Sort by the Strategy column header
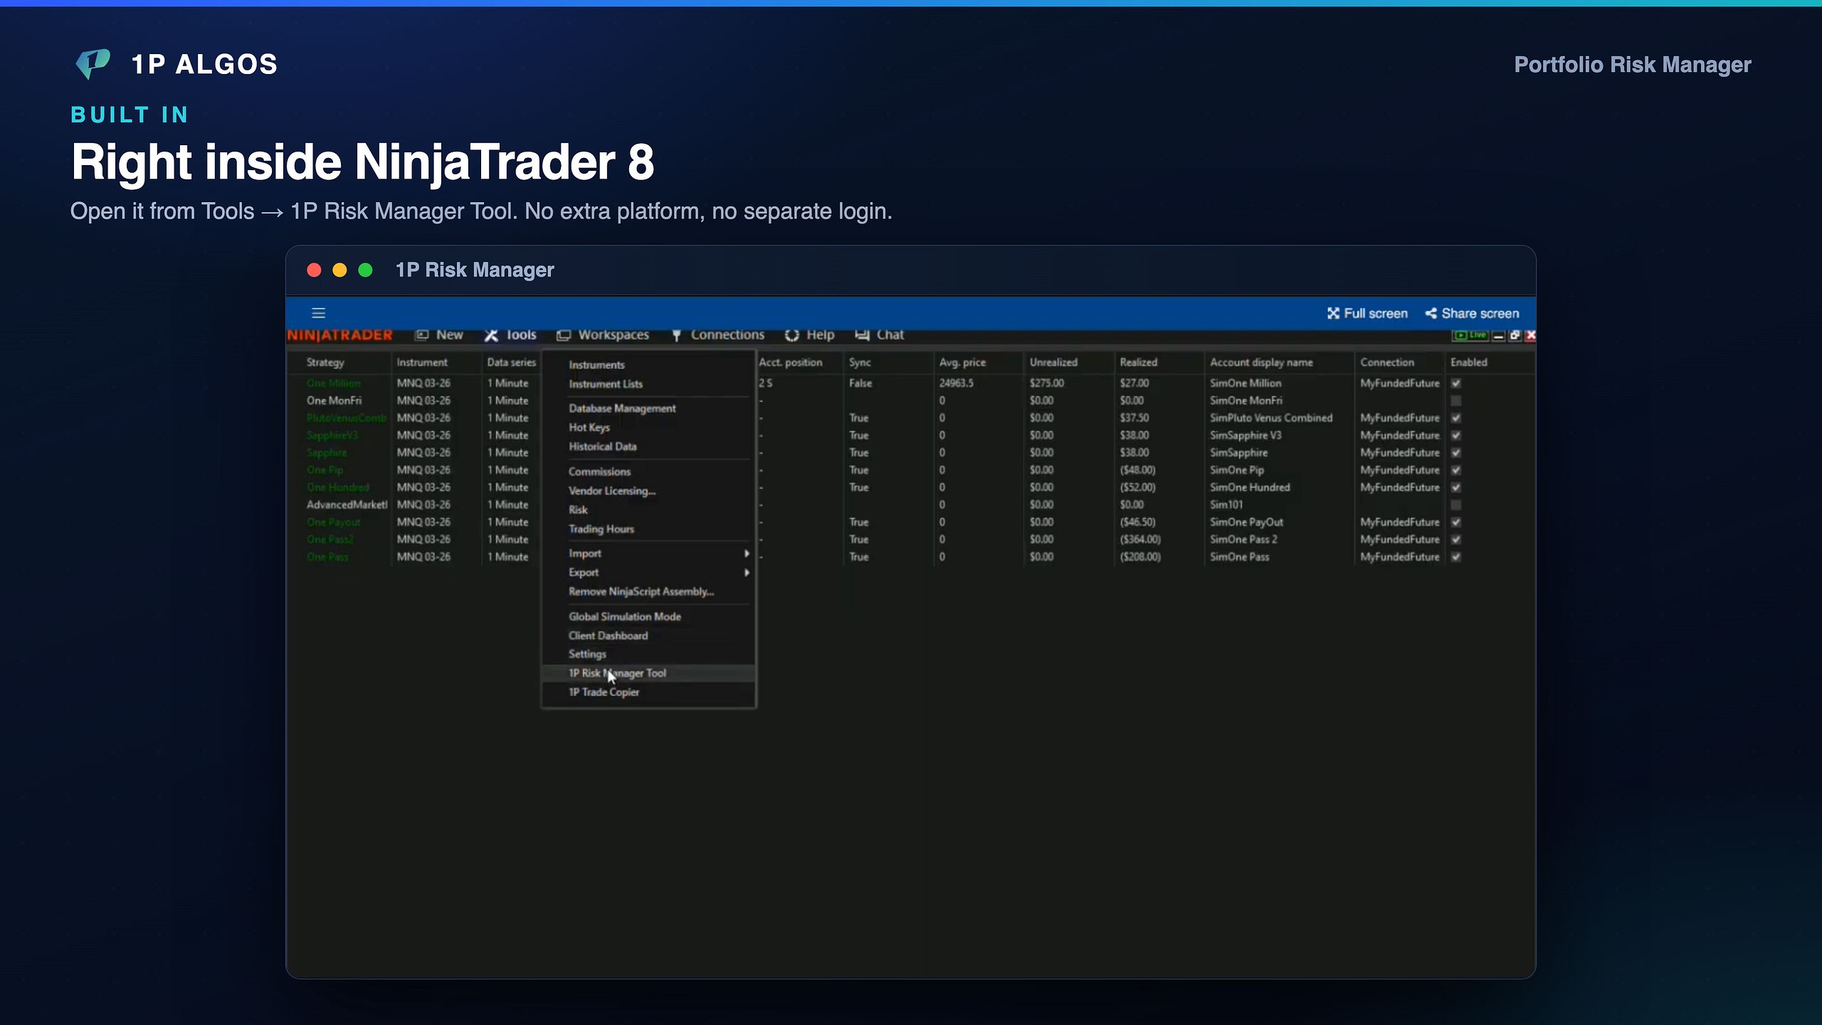 click(325, 362)
